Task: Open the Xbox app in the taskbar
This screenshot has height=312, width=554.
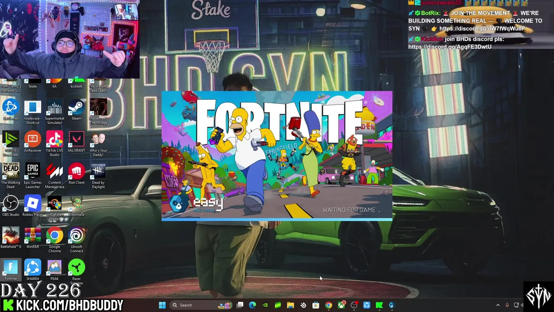Action: pyautogui.click(x=341, y=305)
